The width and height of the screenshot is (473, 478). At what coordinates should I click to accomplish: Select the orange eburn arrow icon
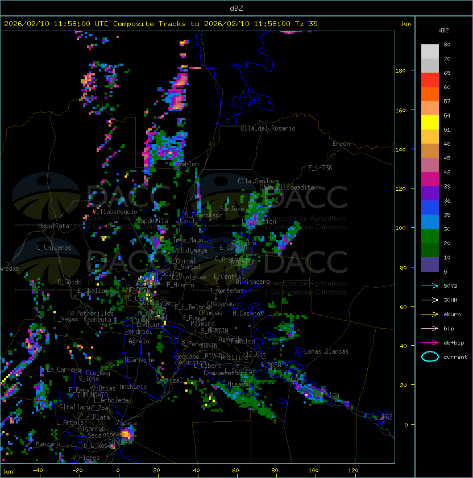point(430,314)
